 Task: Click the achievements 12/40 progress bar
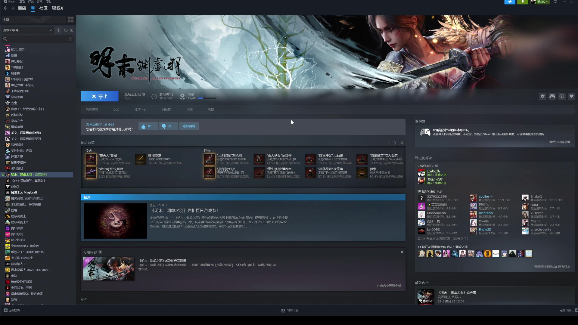click(x=207, y=98)
